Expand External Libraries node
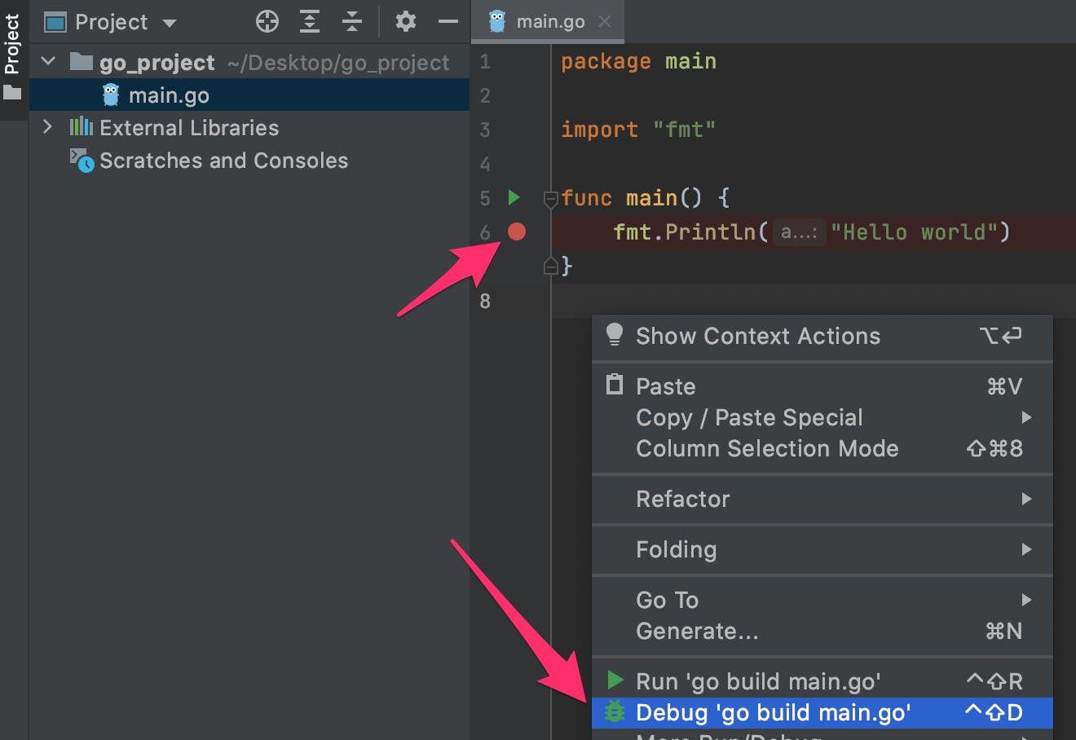The height and width of the screenshot is (740, 1076). coord(47,127)
